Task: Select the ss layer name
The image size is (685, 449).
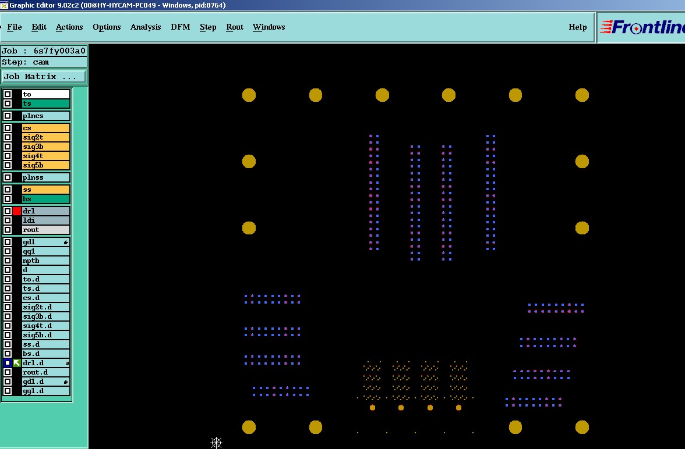Action: click(x=45, y=190)
